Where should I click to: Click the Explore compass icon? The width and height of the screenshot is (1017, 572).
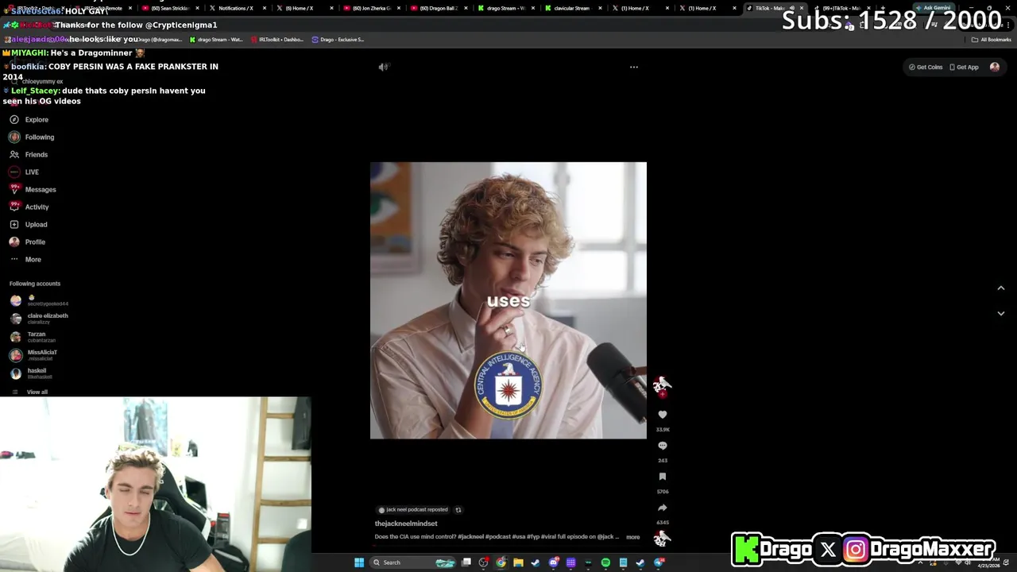[14, 120]
